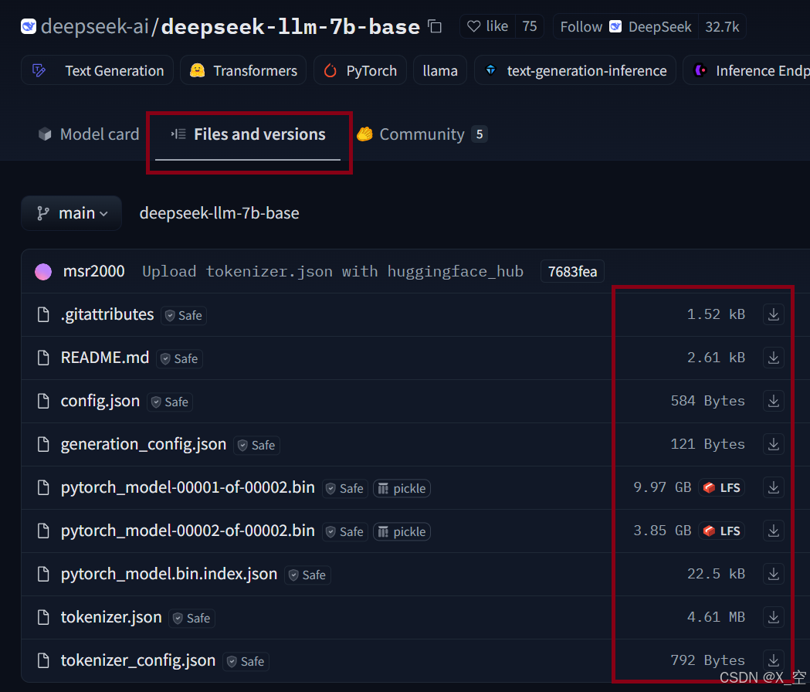
Task: Click the Safe badge next to README.md
Action: [x=179, y=358]
